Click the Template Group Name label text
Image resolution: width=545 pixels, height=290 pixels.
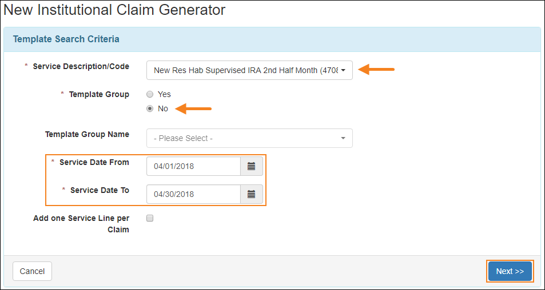point(87,134)
